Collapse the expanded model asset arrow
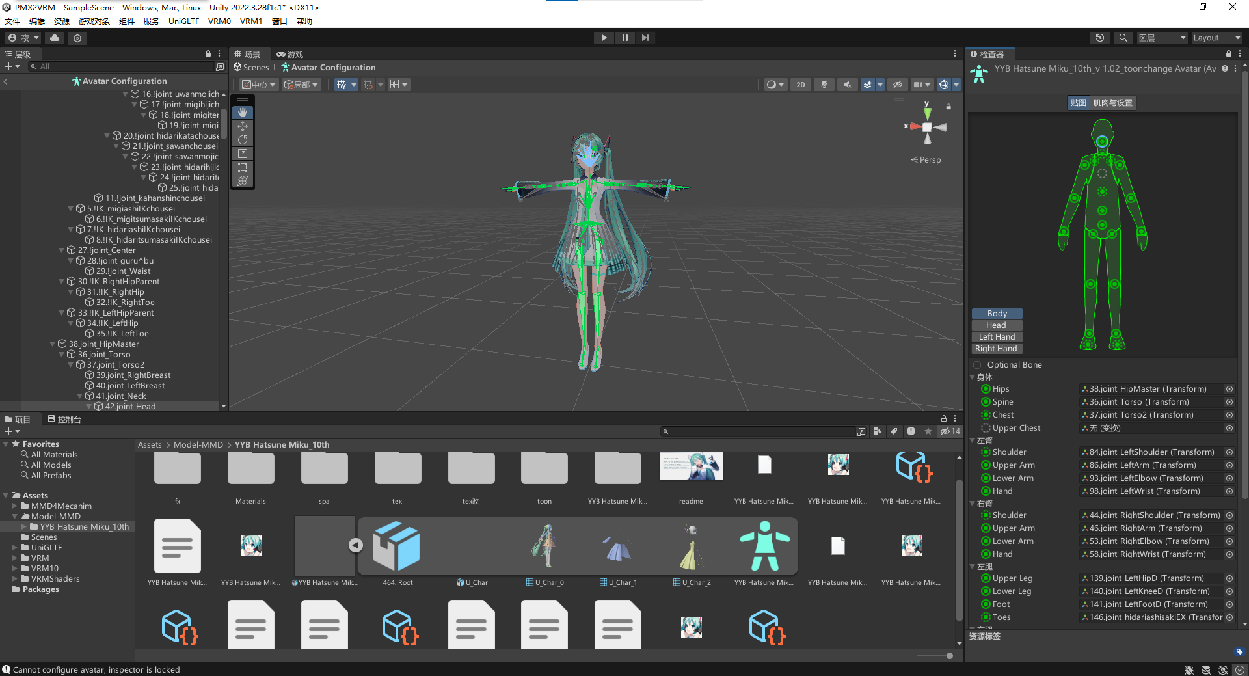1249x676 pixels. (355, 545)
